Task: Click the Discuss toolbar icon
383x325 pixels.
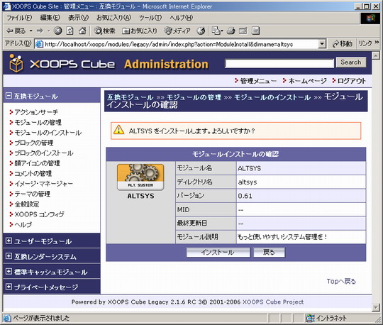Action: tap(255, 31)
